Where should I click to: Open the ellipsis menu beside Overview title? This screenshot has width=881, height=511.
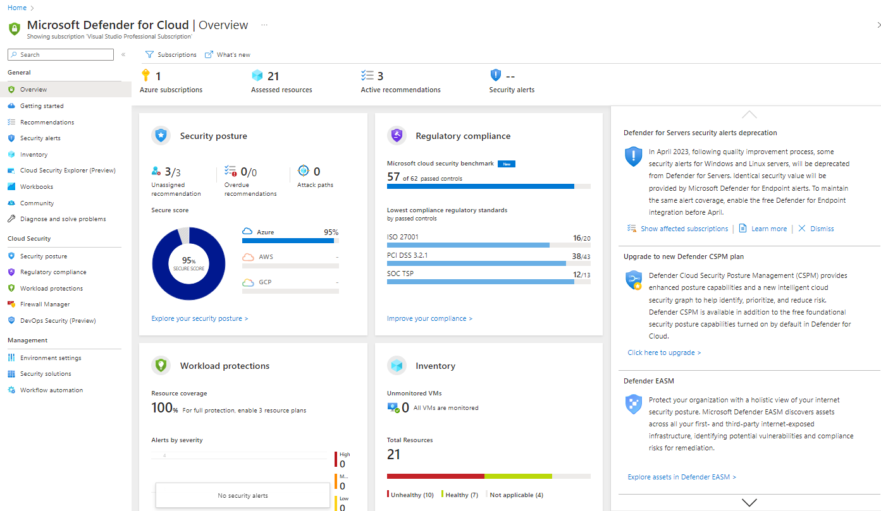click(264, 25)
